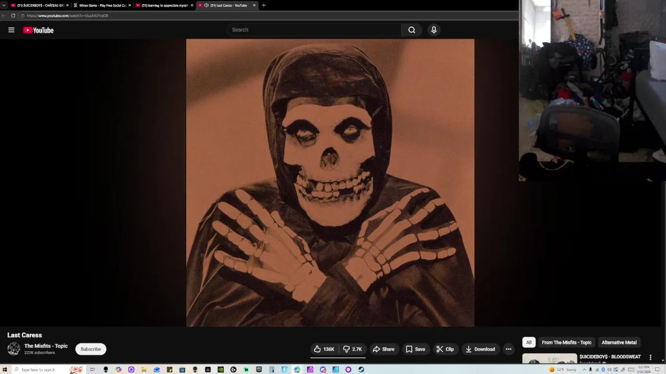The image size is (666, 374).
Task: Open the three-dot more actions menu
Action: point(508,349)
